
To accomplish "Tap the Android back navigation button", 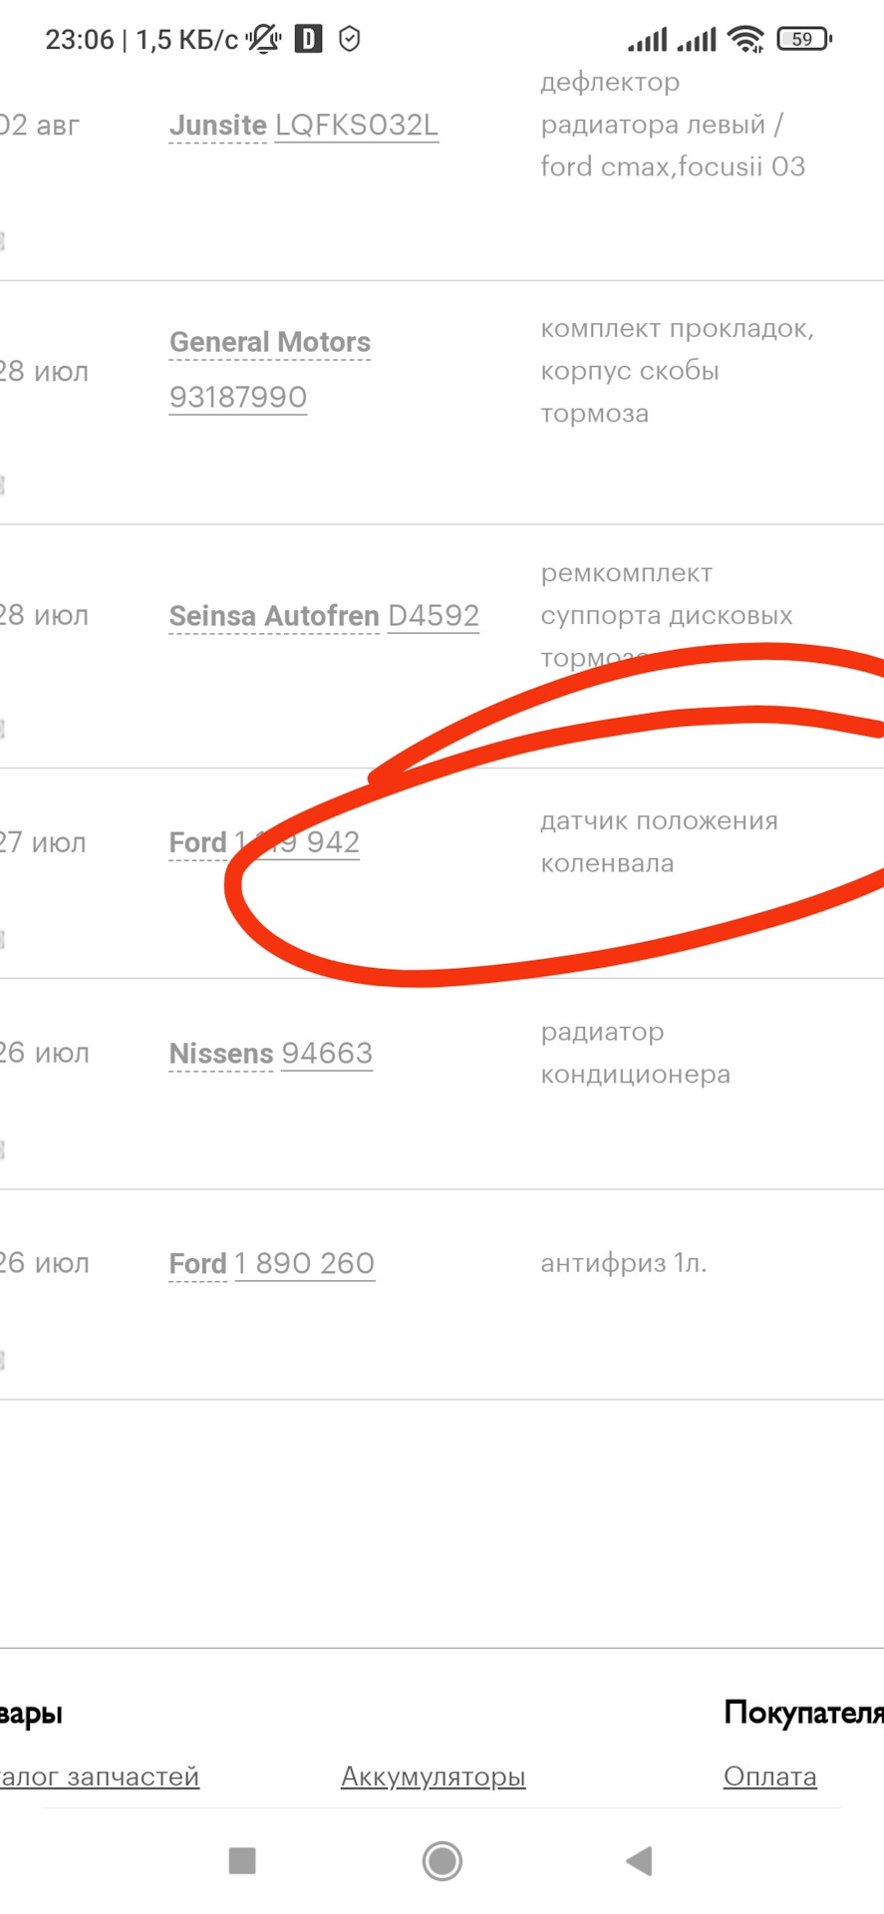I will point(639,1860).
